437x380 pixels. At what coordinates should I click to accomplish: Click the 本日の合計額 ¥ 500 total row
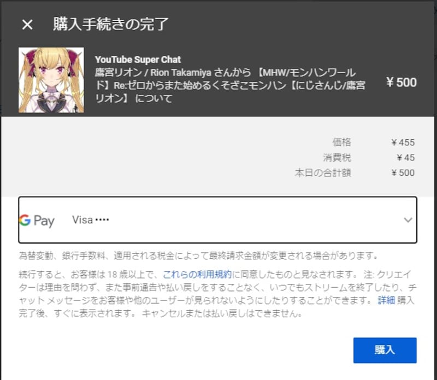355,173
